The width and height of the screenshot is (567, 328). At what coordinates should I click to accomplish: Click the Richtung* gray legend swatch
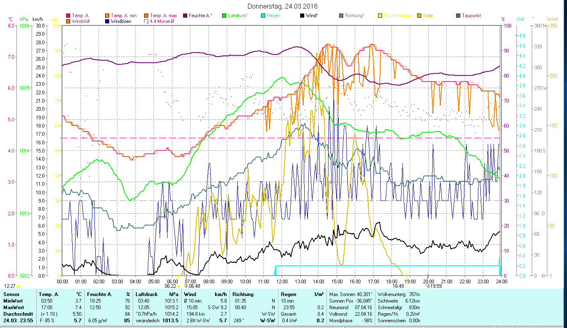pyautogui.click(x=341, y=16)
